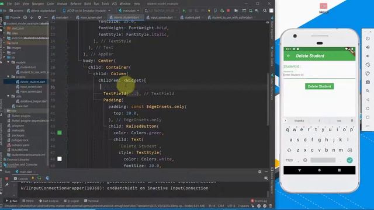Image resolution: width=374 pixels, height=210 pixels.
Task: Open the Run tool window button at bottom
Action: point(12,201)
